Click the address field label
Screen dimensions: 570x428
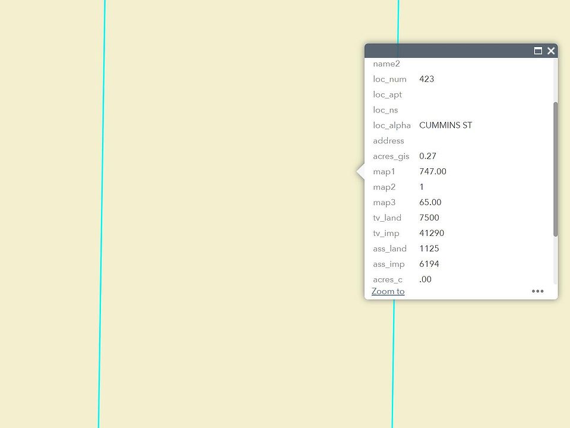[x=388, y=141]
